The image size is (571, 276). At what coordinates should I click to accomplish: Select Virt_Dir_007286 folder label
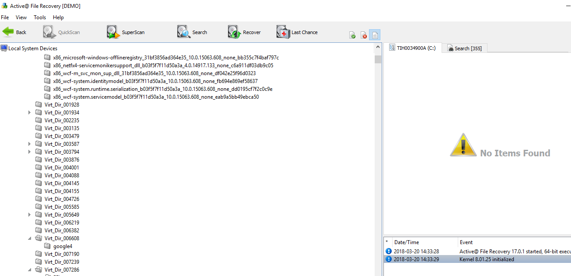(x=62, y=270)
